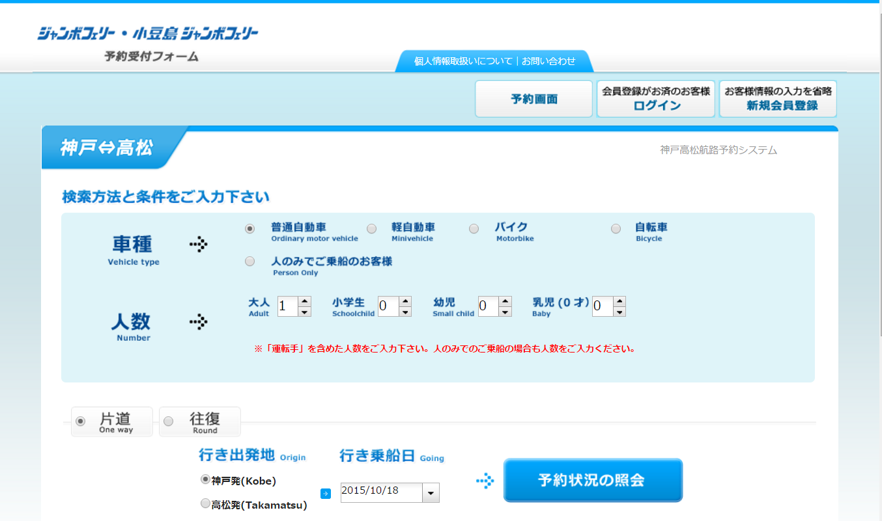Increase the Small child count
The height and width of the screenshot is (521, 882).
point(505,301)
